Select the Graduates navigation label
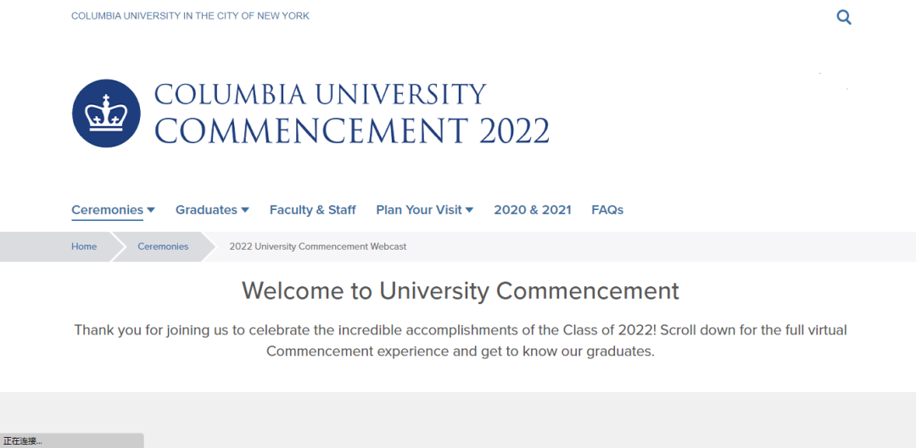916x448 pixels. pos(206,210)
